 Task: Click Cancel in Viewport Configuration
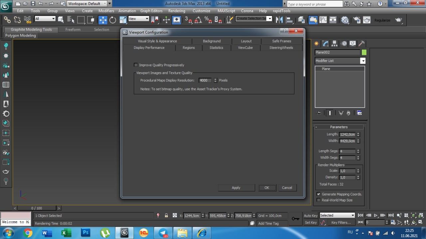(287, 188)
